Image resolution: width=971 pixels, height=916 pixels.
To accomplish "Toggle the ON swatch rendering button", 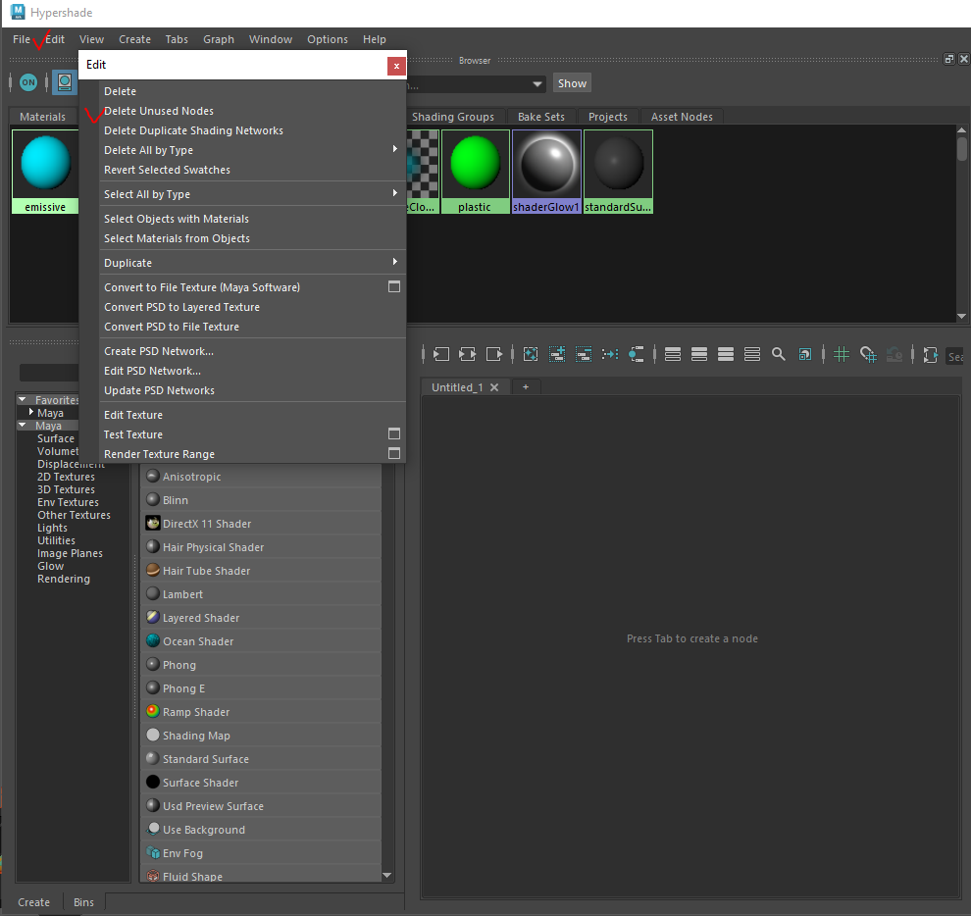I will pos(27,82).
